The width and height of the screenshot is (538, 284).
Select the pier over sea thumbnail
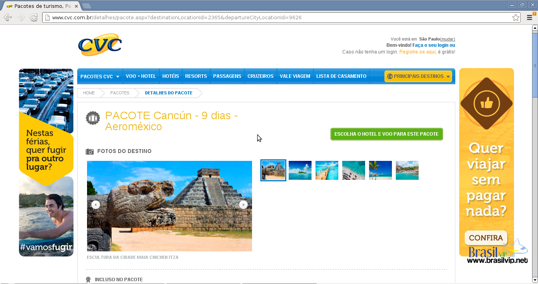click(x=327, y=170)
